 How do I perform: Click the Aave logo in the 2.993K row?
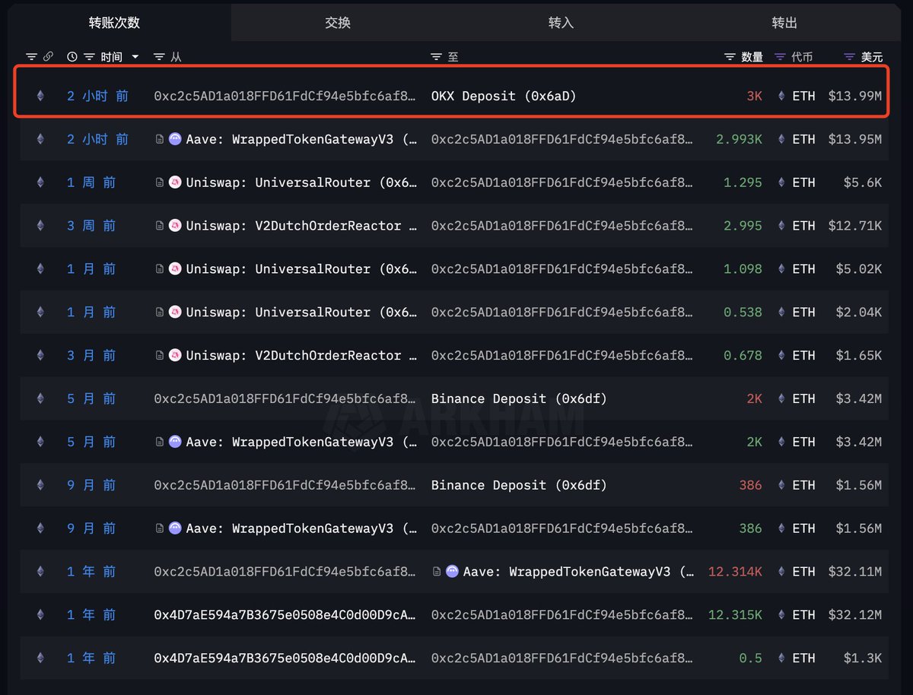click(x=175, y=139)
